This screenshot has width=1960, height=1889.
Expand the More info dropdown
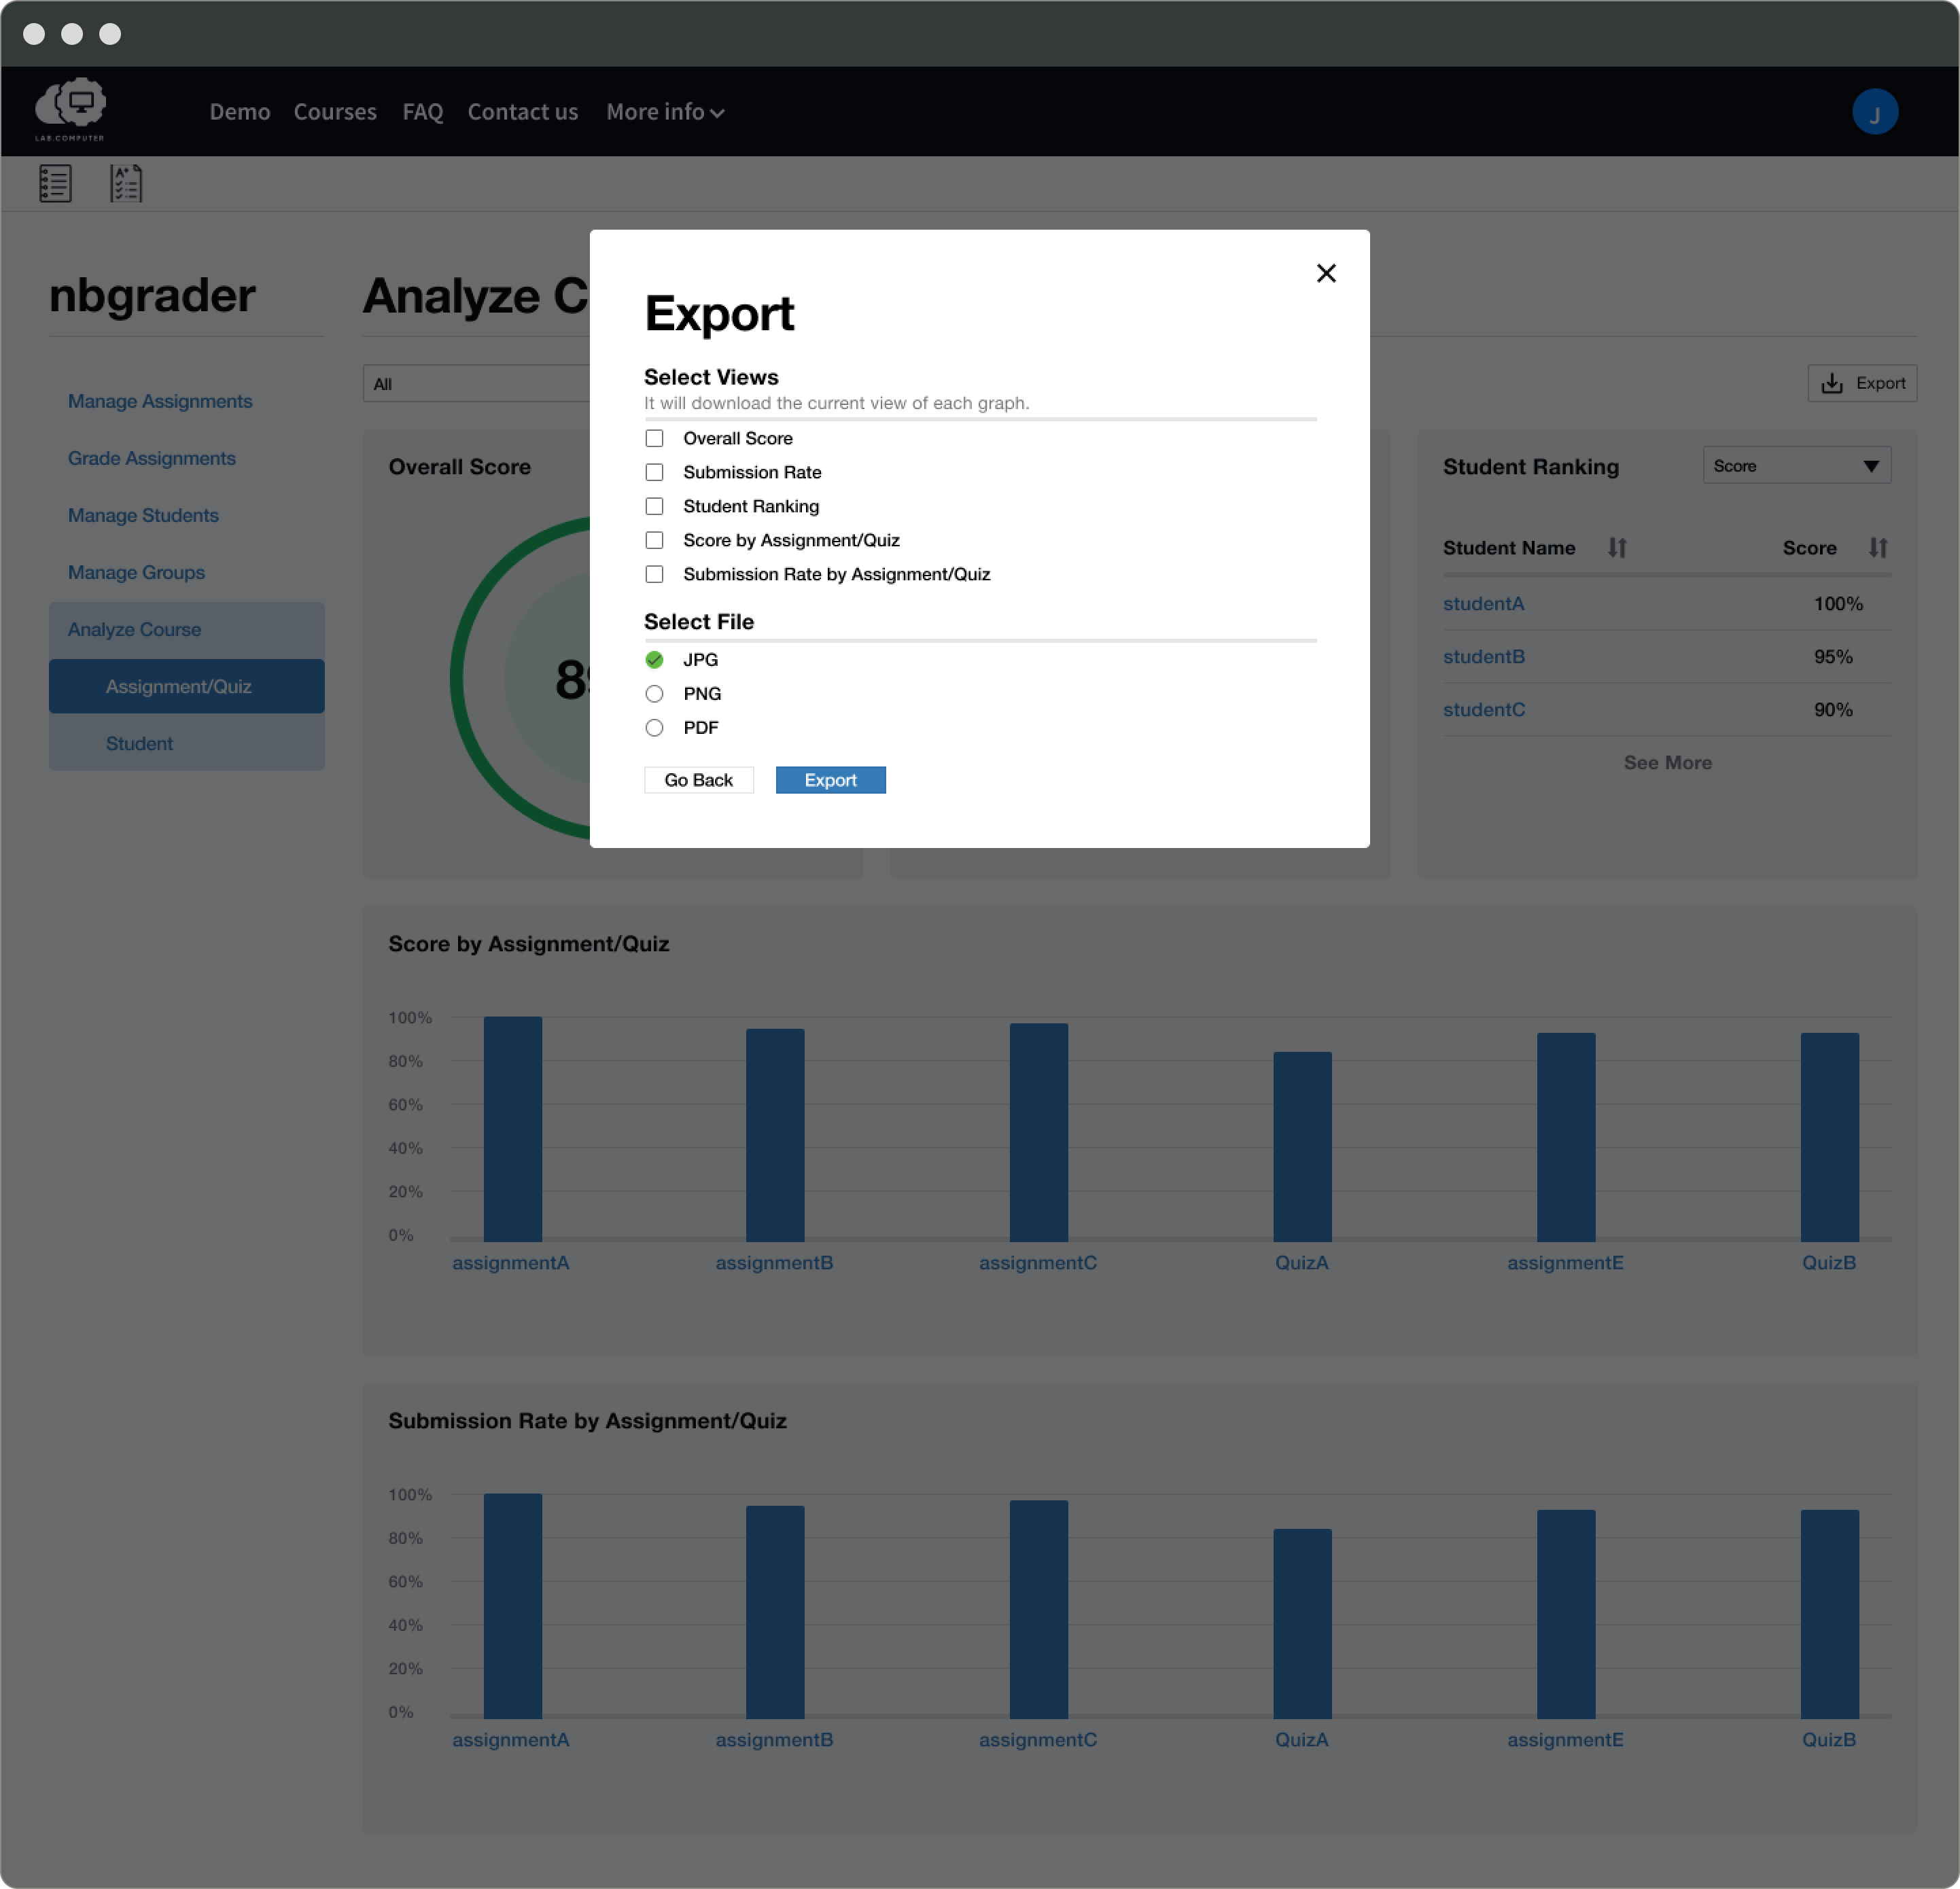coord(665,112)
